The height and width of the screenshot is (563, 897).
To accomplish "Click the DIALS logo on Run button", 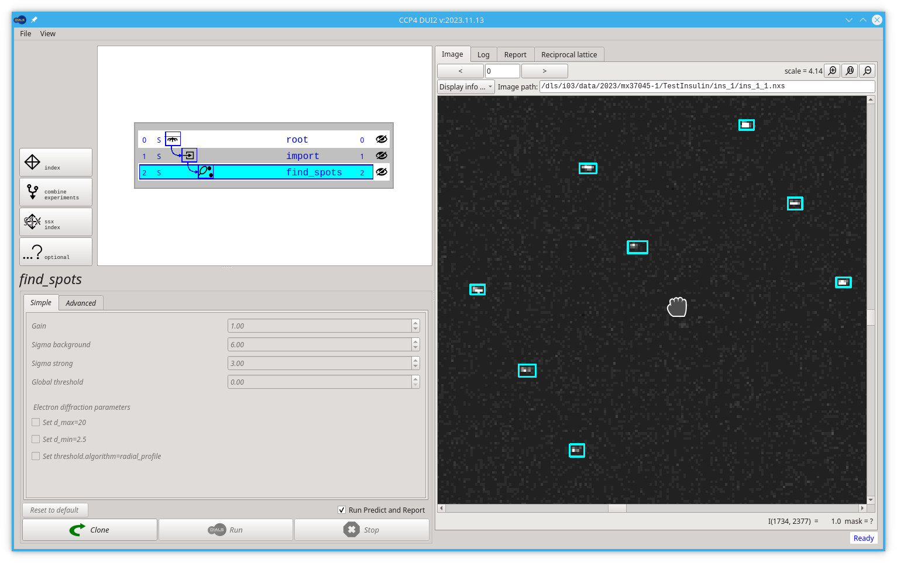I will point(216,530).
